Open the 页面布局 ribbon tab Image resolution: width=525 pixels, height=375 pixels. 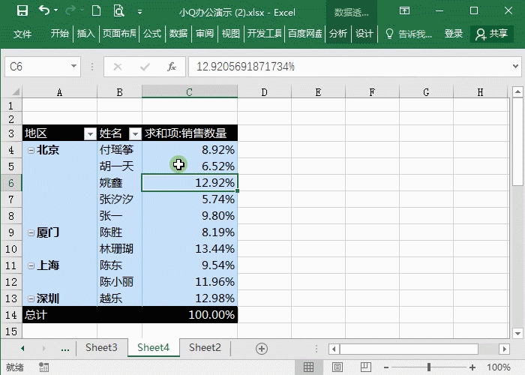point(119,34)
